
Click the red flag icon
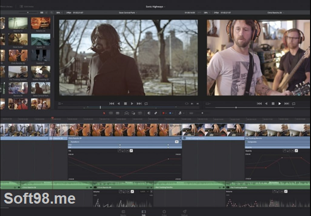click(x=164, y=113)
